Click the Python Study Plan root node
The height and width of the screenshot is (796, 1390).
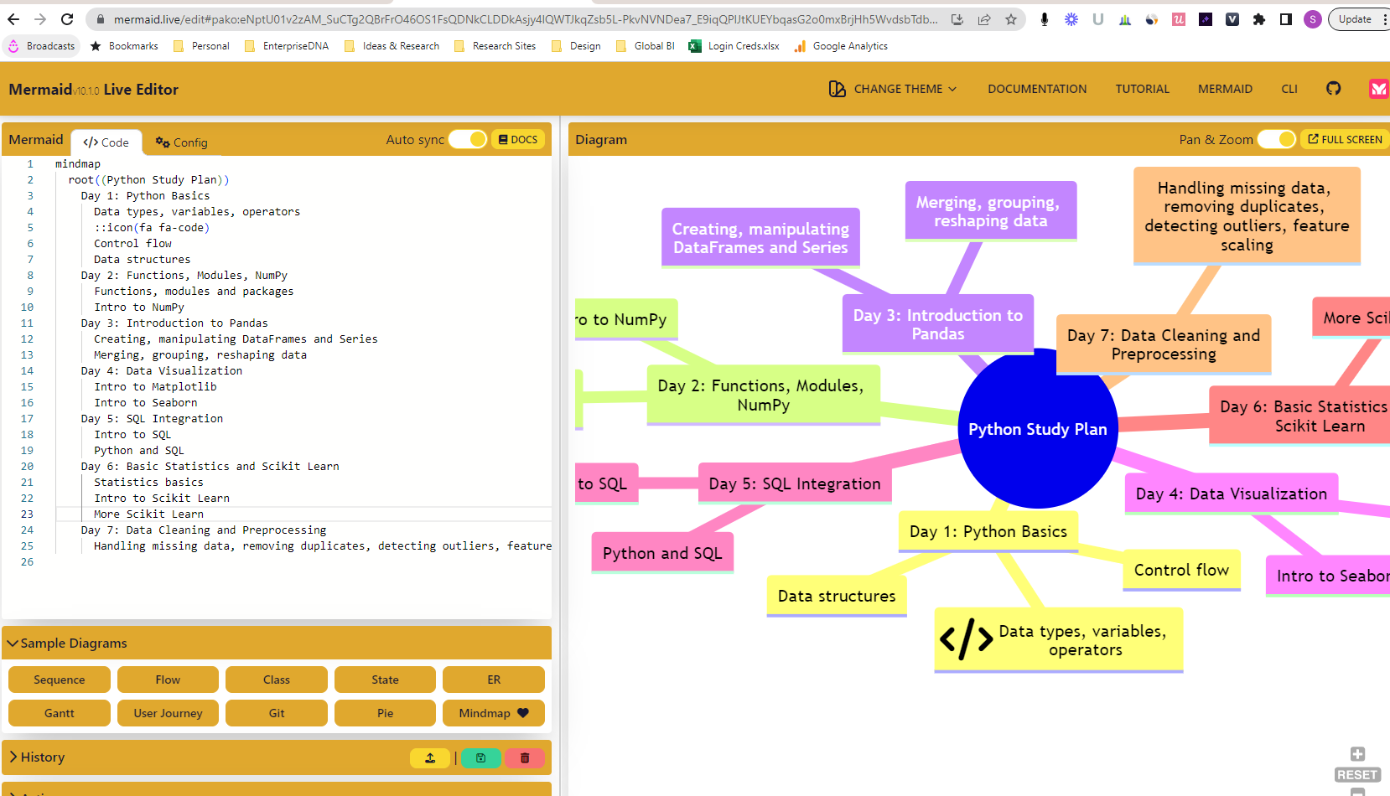point(1037,429)
